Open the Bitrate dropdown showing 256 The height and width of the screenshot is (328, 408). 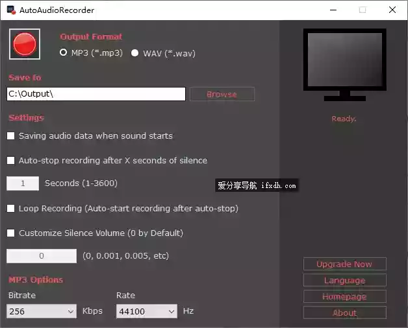pos(42,311)
